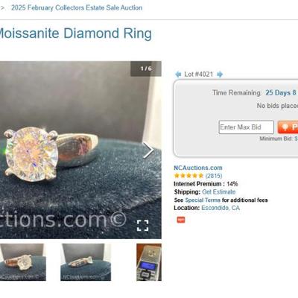
Task: Open Special Terms link
Action: pos(203,200)
